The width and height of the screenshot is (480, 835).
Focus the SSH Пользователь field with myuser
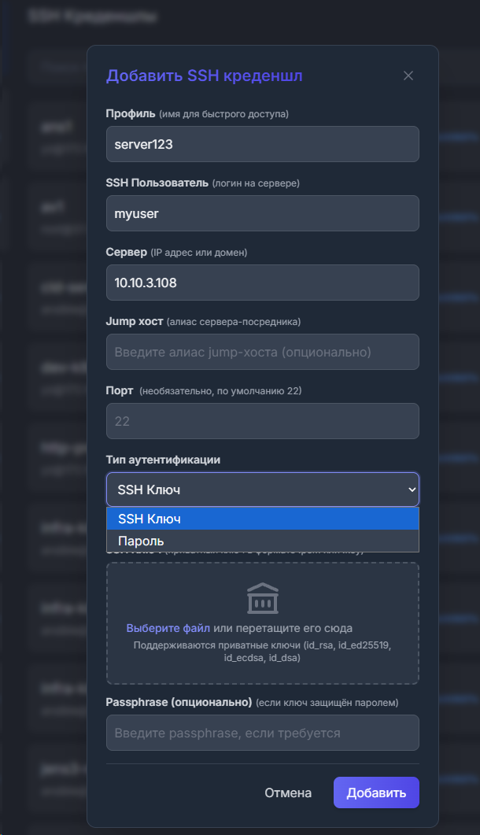click(x=263, y=213)
